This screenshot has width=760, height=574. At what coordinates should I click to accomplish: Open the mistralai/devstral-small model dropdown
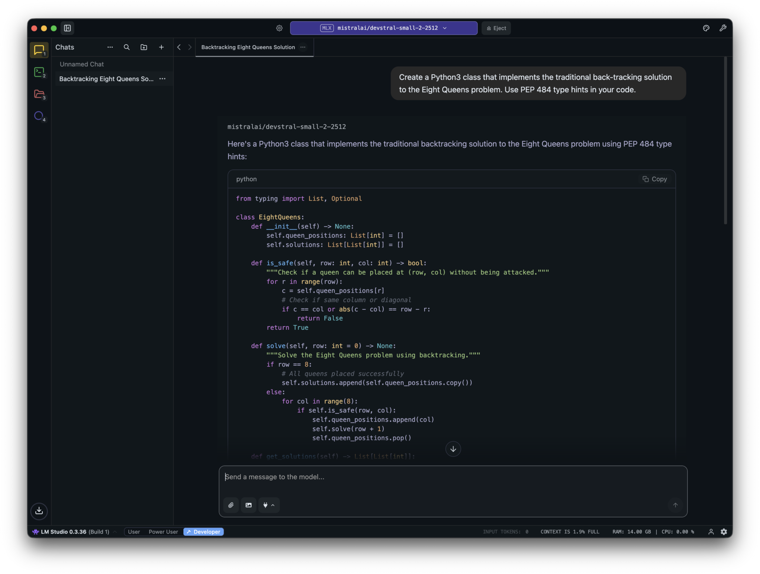383,28
